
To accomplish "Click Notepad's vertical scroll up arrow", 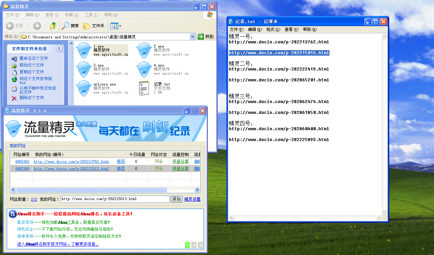I will (x=384, y=36).
